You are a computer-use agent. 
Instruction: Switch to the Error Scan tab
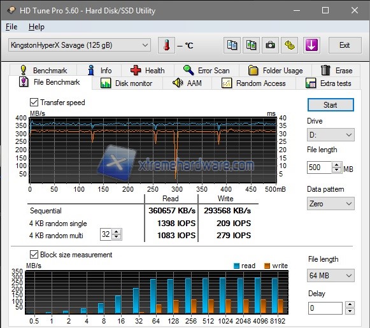pyautogui.click(x=207, y=70)
